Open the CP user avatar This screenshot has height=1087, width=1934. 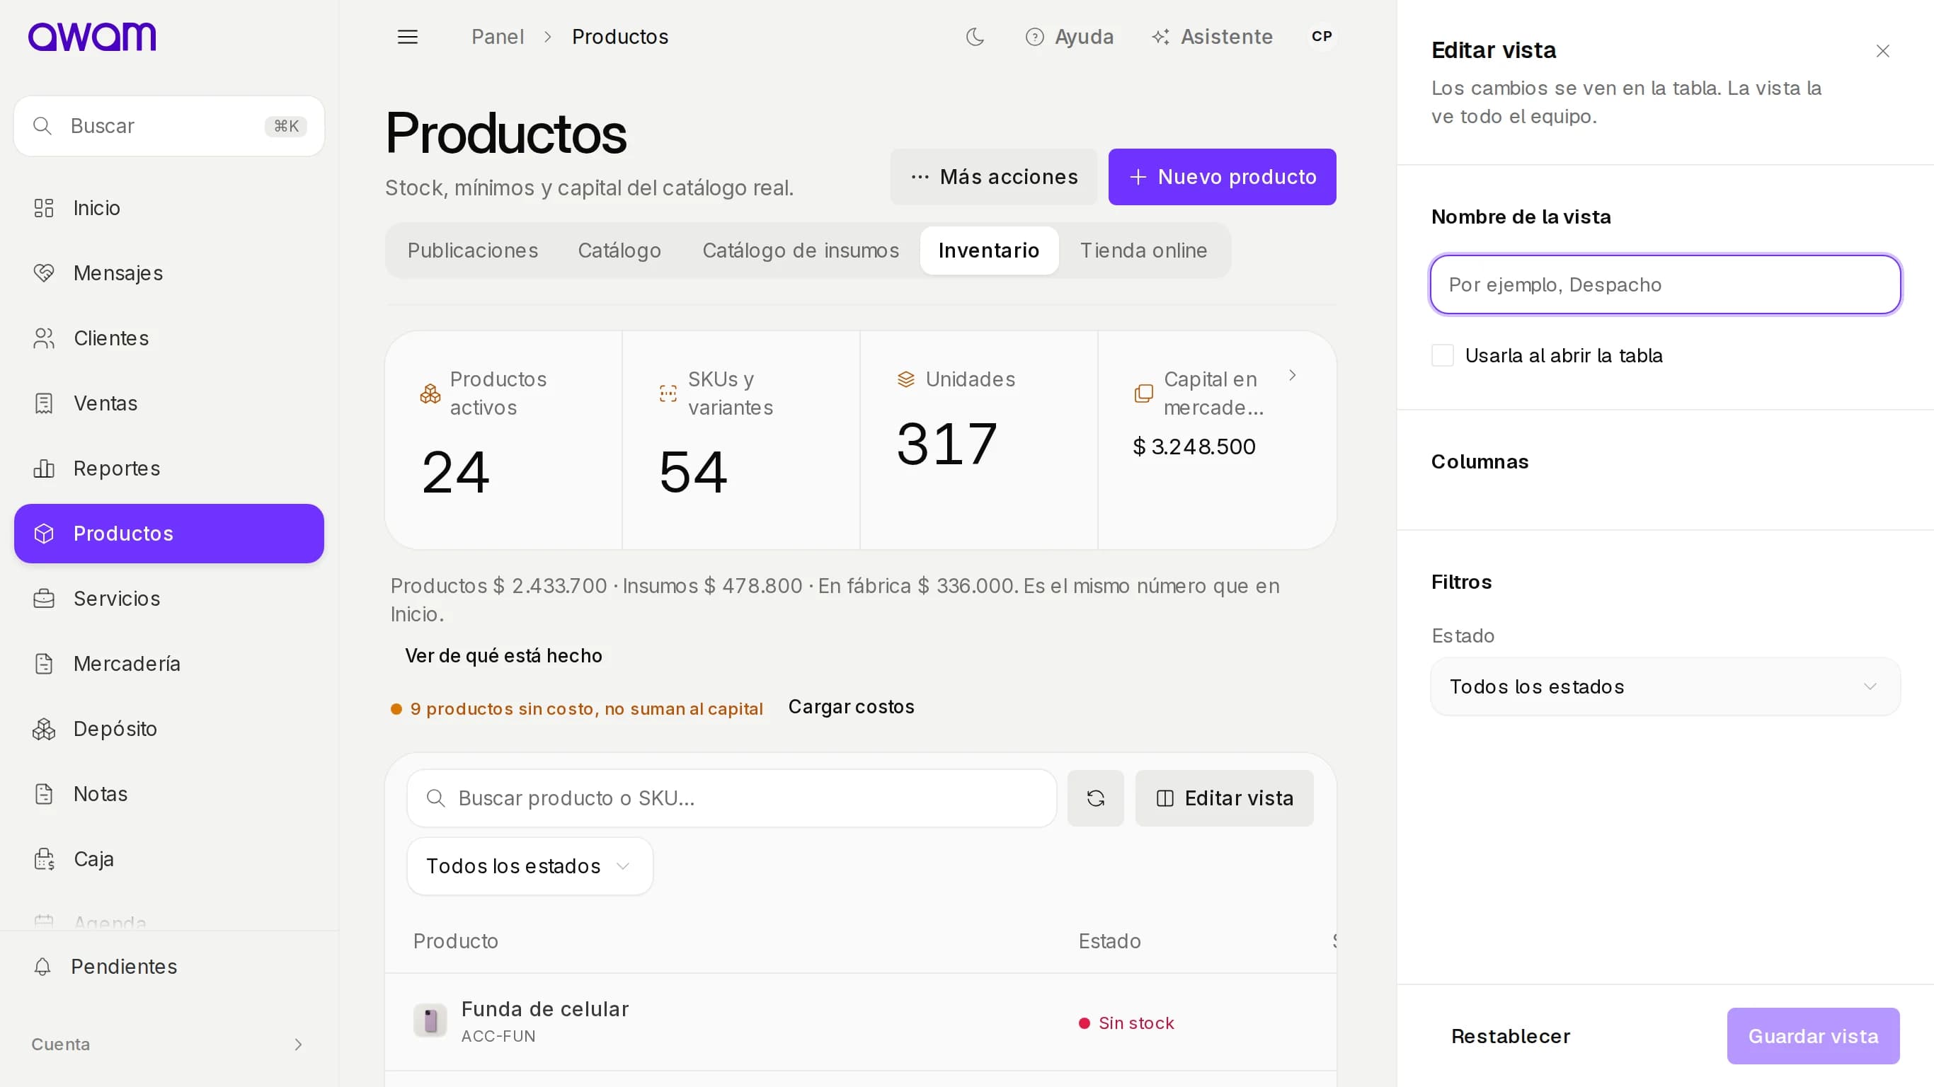coord(1322,36)
